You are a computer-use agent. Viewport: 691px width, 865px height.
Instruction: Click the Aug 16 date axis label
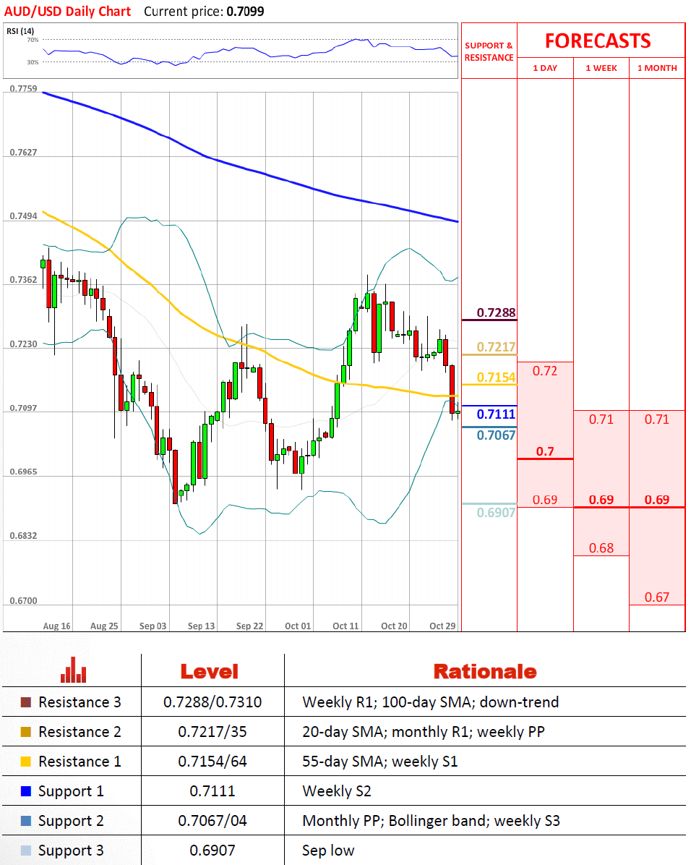pos(57,626)
